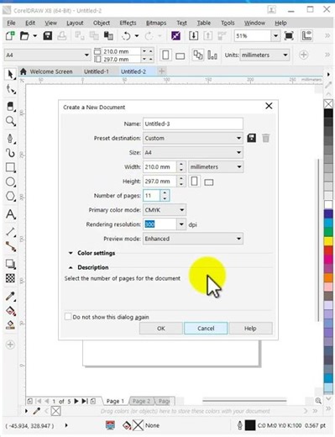Pick the red swatch in color palette
The height and width of the screenshot is (437, 335).
[x=328, y=250]
